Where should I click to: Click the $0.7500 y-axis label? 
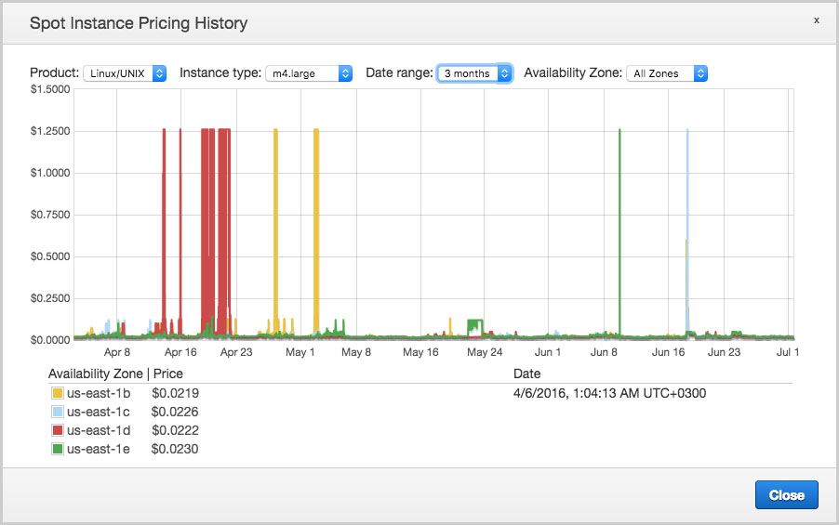point(50,215)
